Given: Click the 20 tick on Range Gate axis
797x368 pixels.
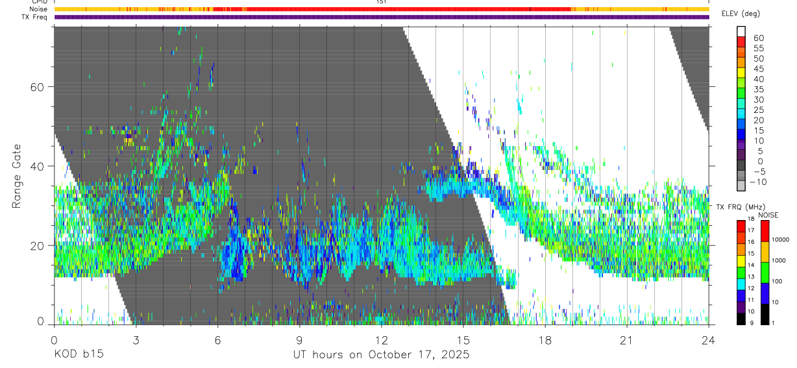Looking at the screenshot, I should point(38,245).
